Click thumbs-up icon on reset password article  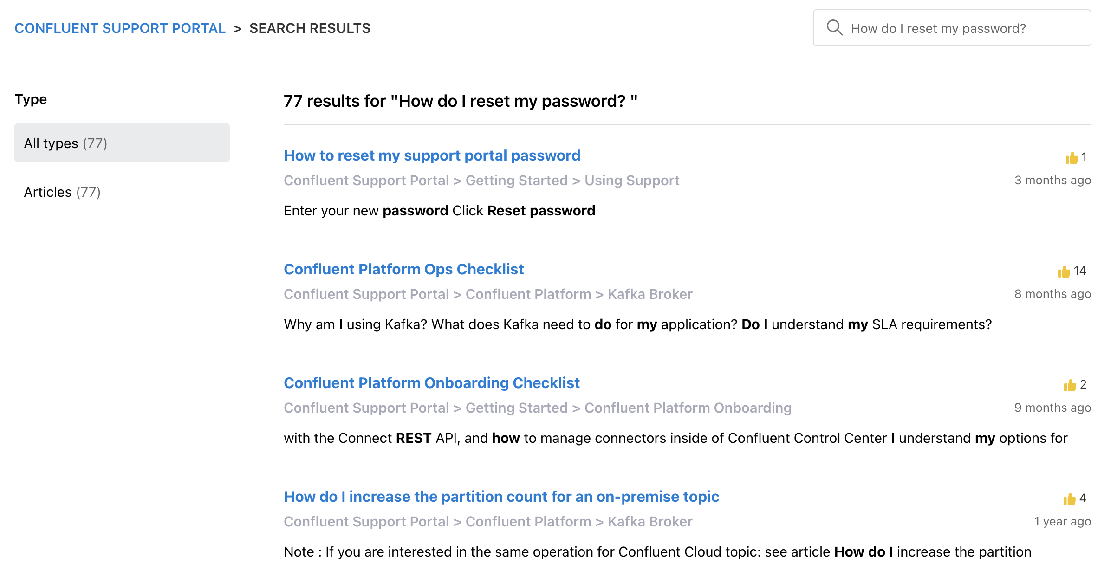(x=1072, y=158)
